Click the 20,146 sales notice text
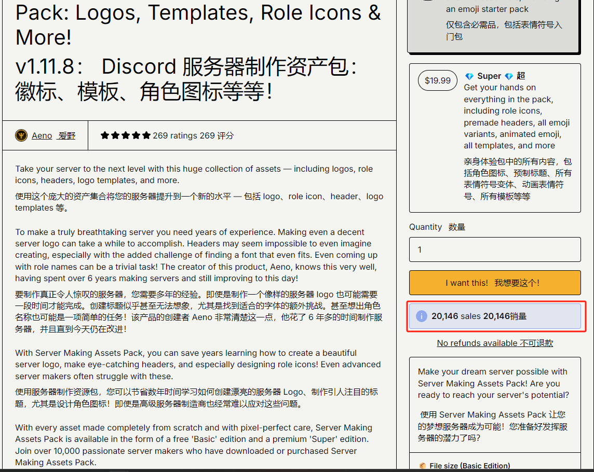The width and height of the screenshot is (594, 472). click(479, 316)
